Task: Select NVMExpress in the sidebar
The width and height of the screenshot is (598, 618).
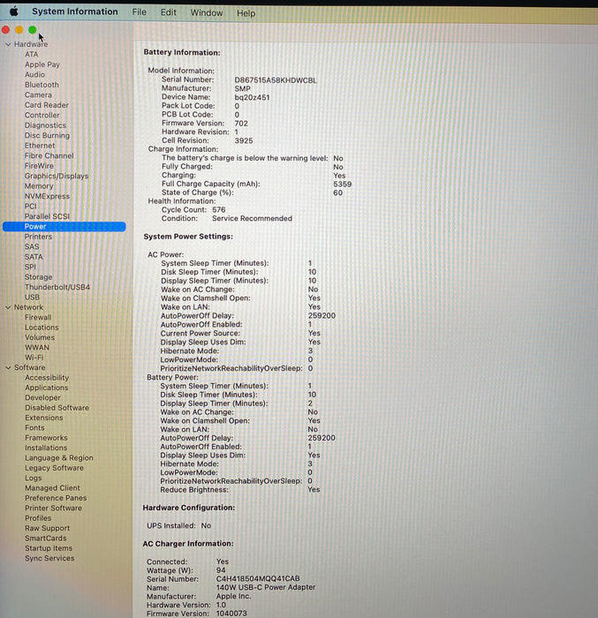Action: 47,196
